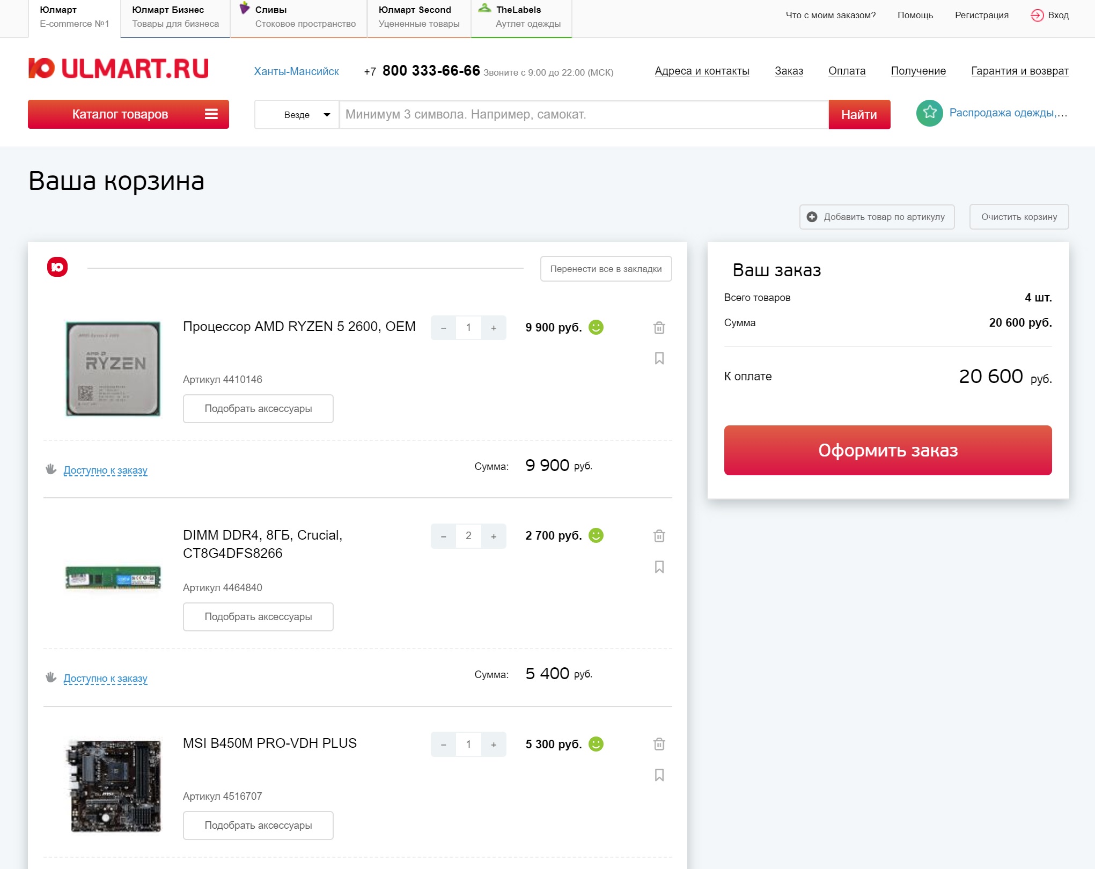1095x869 pixels.
Task: Click Доступно к заказу under DDR4 memory
Action: [105, 679]
